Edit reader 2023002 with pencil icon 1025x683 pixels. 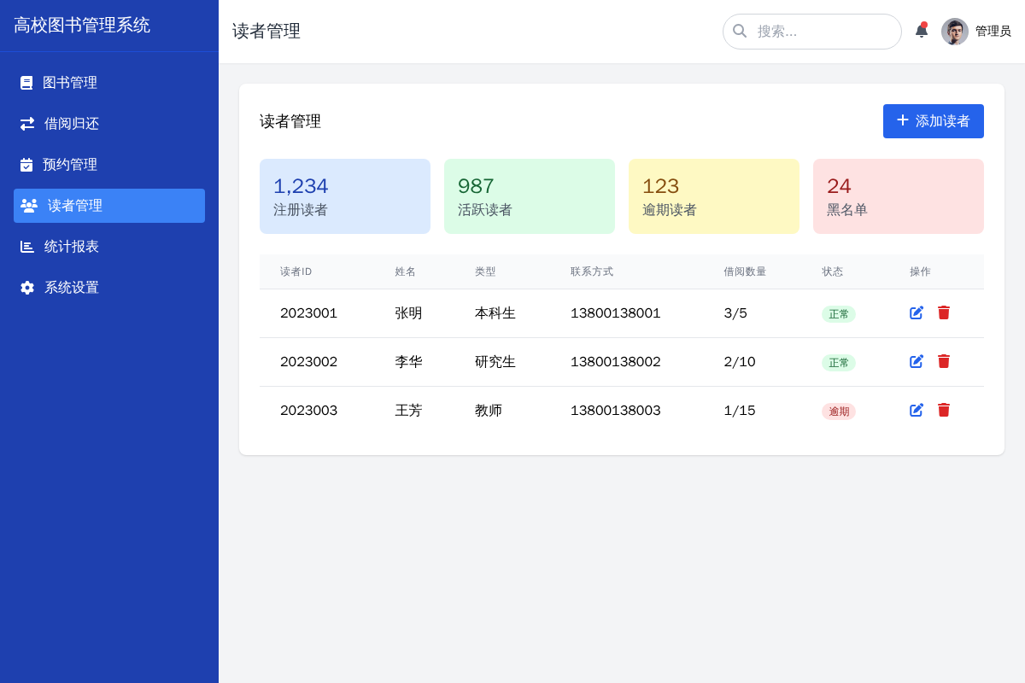[x=916, y=361]
